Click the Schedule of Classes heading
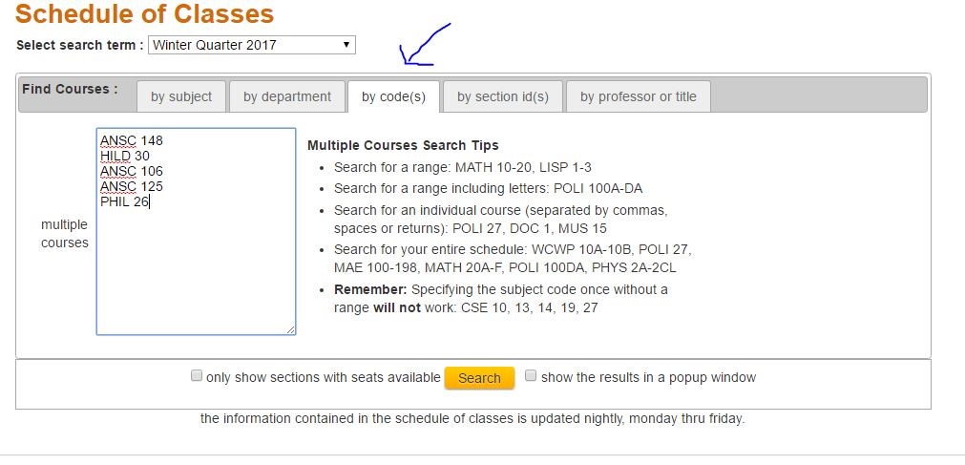Image resolution: width=965 pixels, height=465 pixels. (x=144, y=13)
